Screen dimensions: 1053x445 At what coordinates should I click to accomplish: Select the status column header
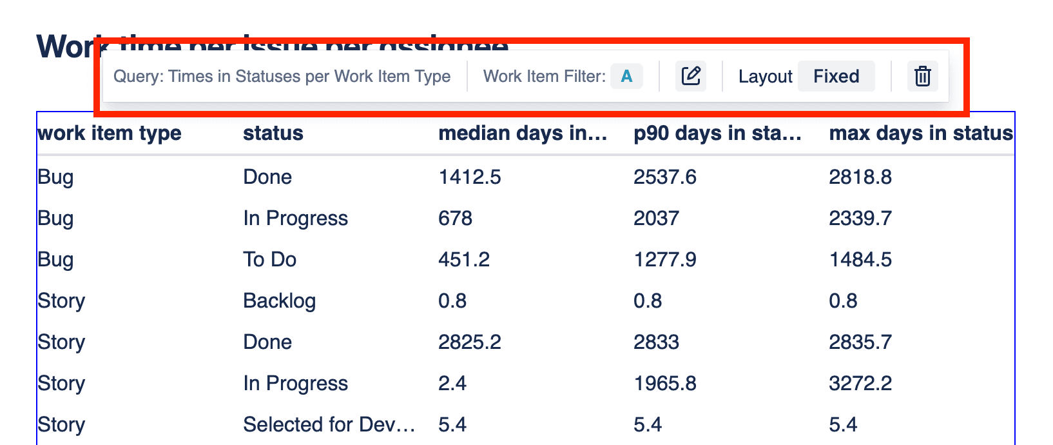pos(273,133)
